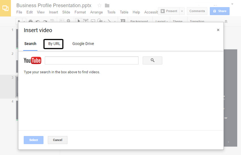Open the Accessibility menu
Viewport: 241px width, 155px height.
coord(151,12)
